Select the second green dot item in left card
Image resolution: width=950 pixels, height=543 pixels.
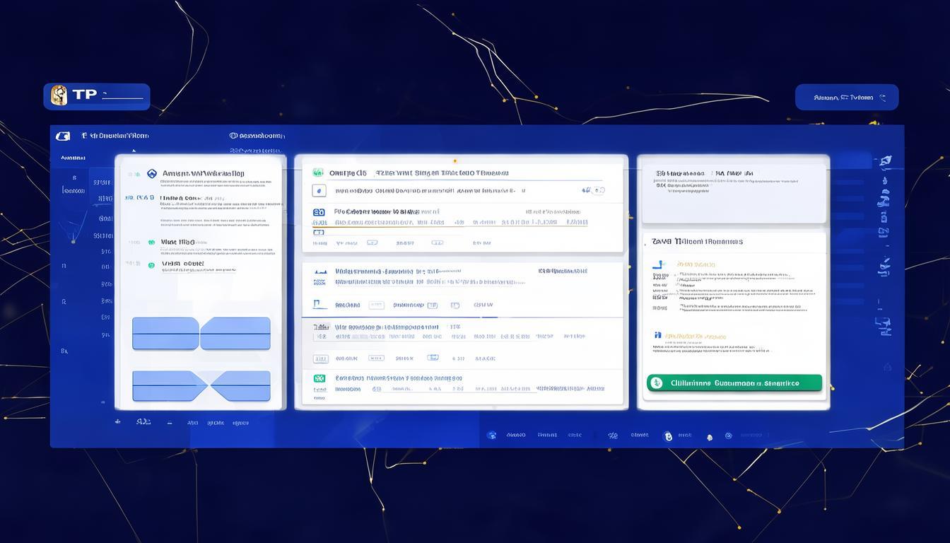point(151,265)
